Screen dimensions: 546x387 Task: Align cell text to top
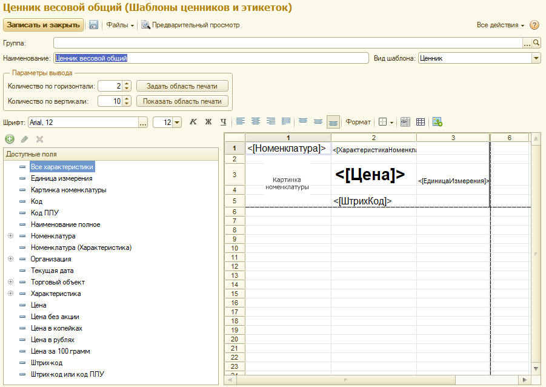point(303,122)
